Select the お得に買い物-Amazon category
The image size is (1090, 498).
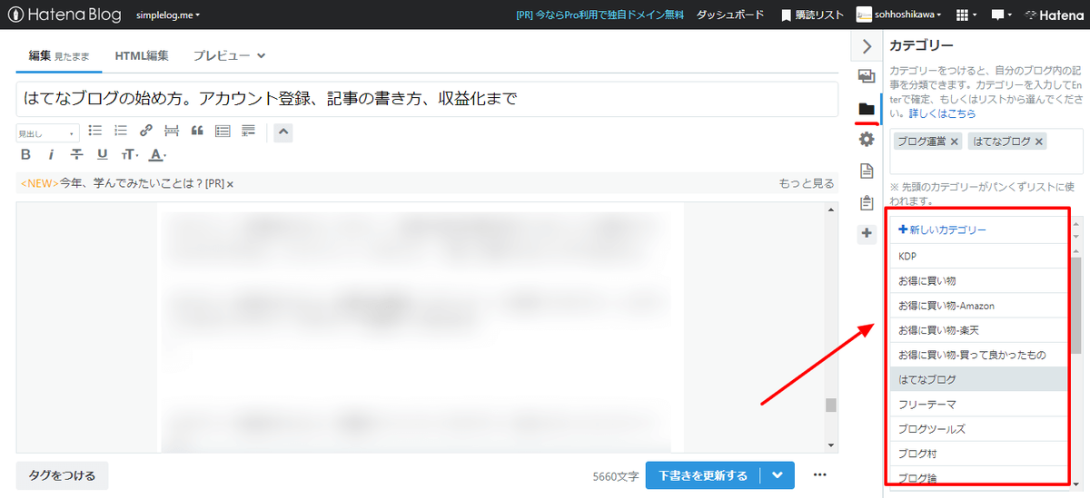tap(977, 306)
